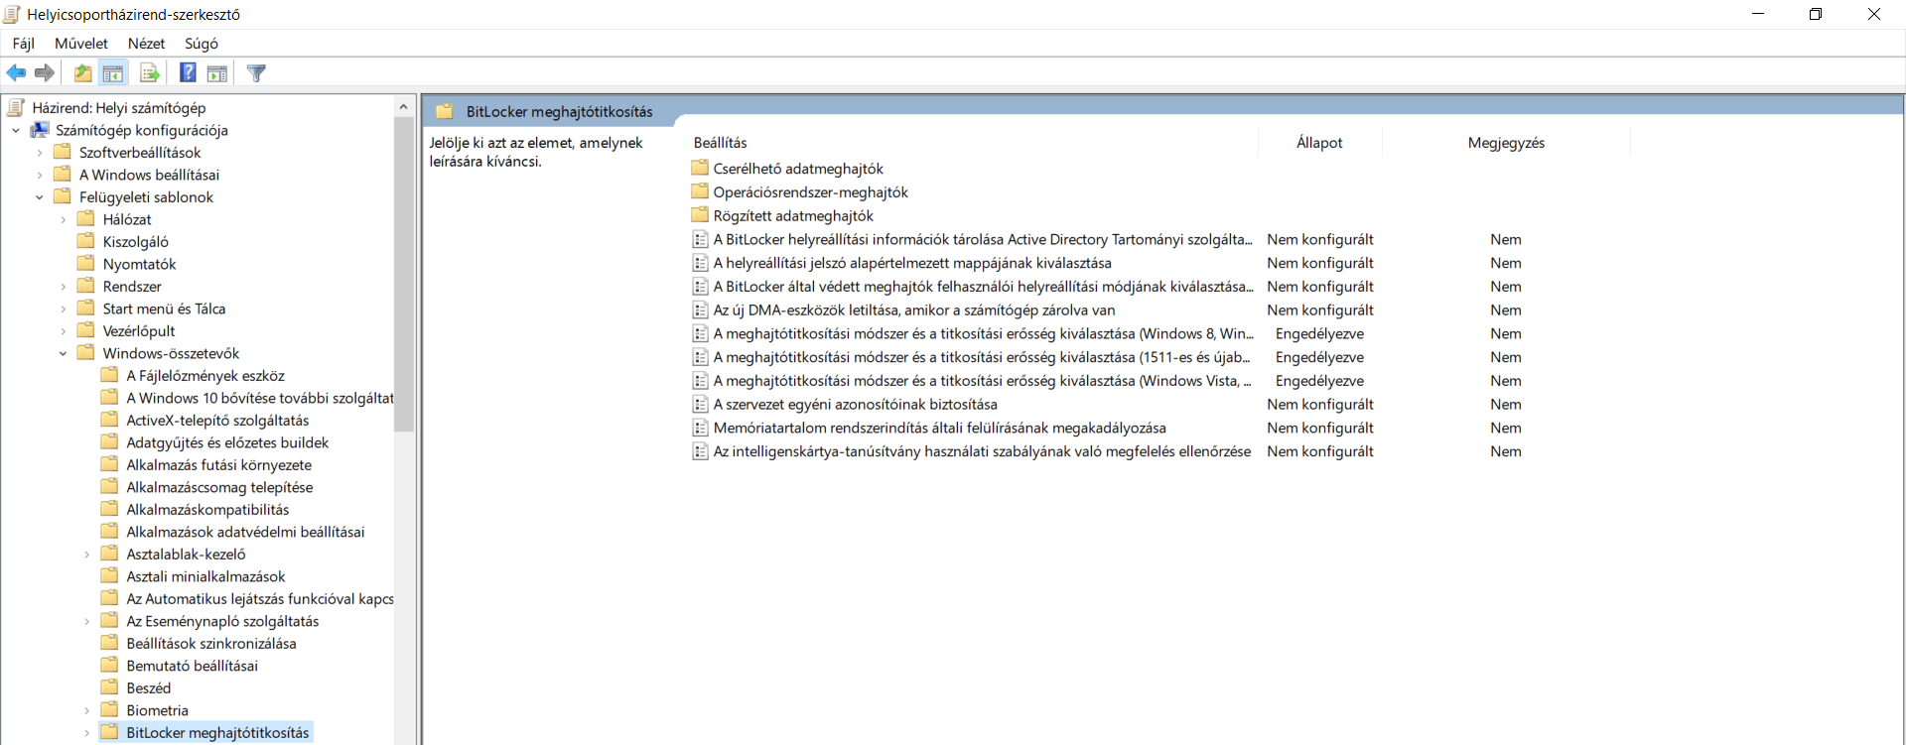Click the Házirend: Helyi számítógép root icon
1906x745 pixels.
(x=16, y=107)
